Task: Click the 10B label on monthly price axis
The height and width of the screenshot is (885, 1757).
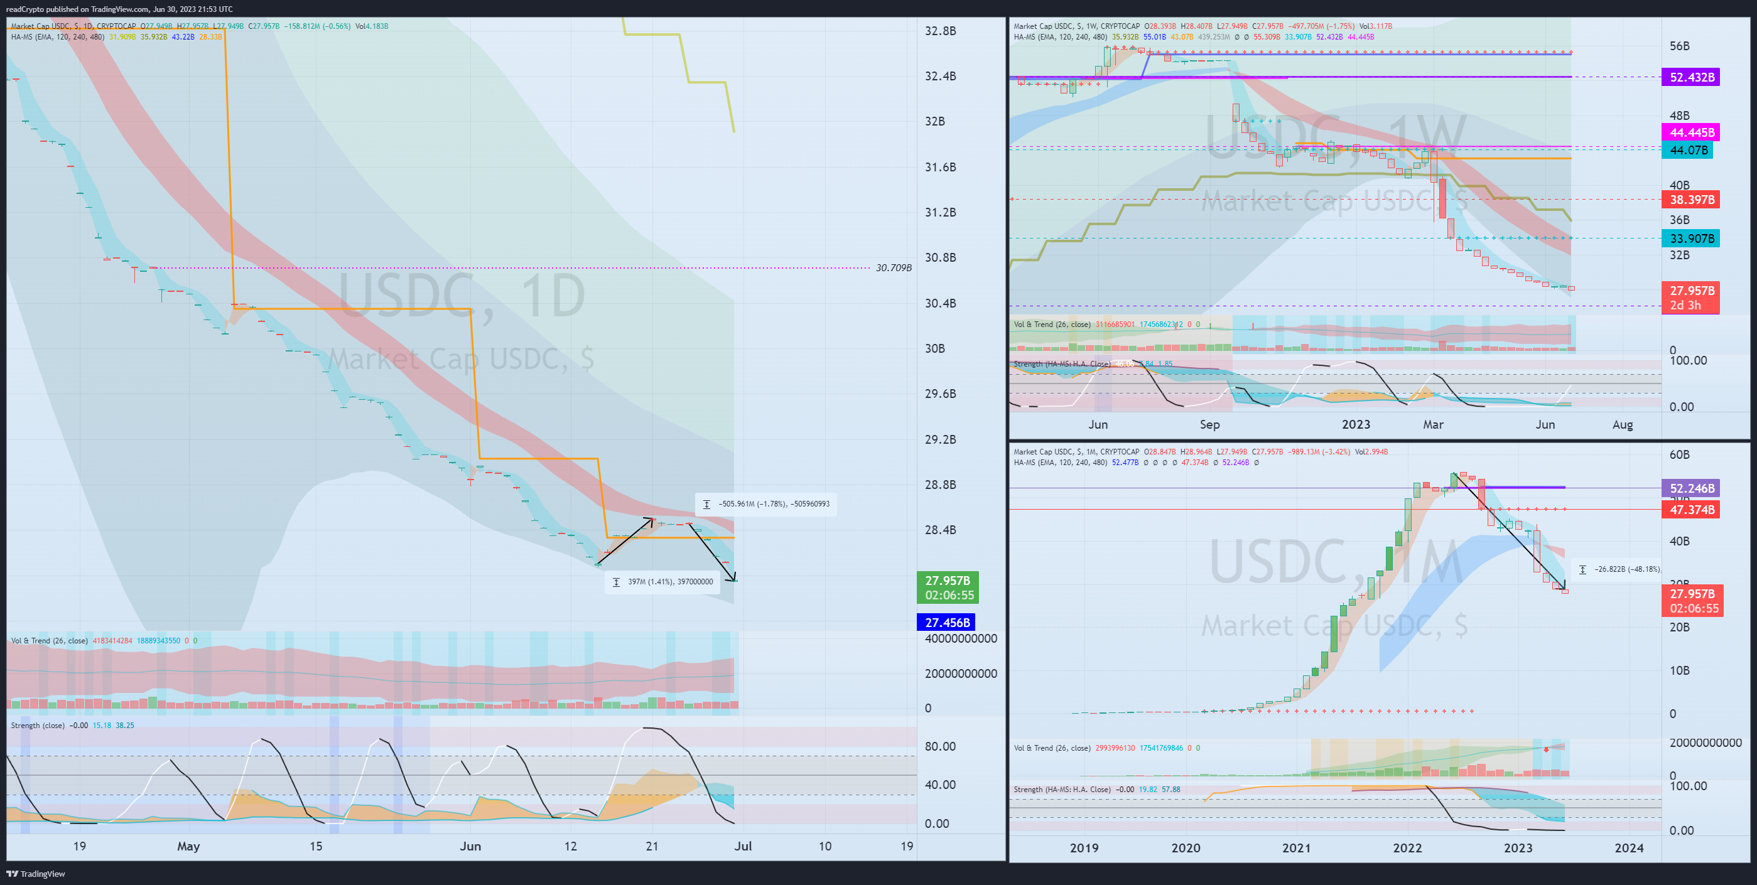Action: [x=1679, y=670]
